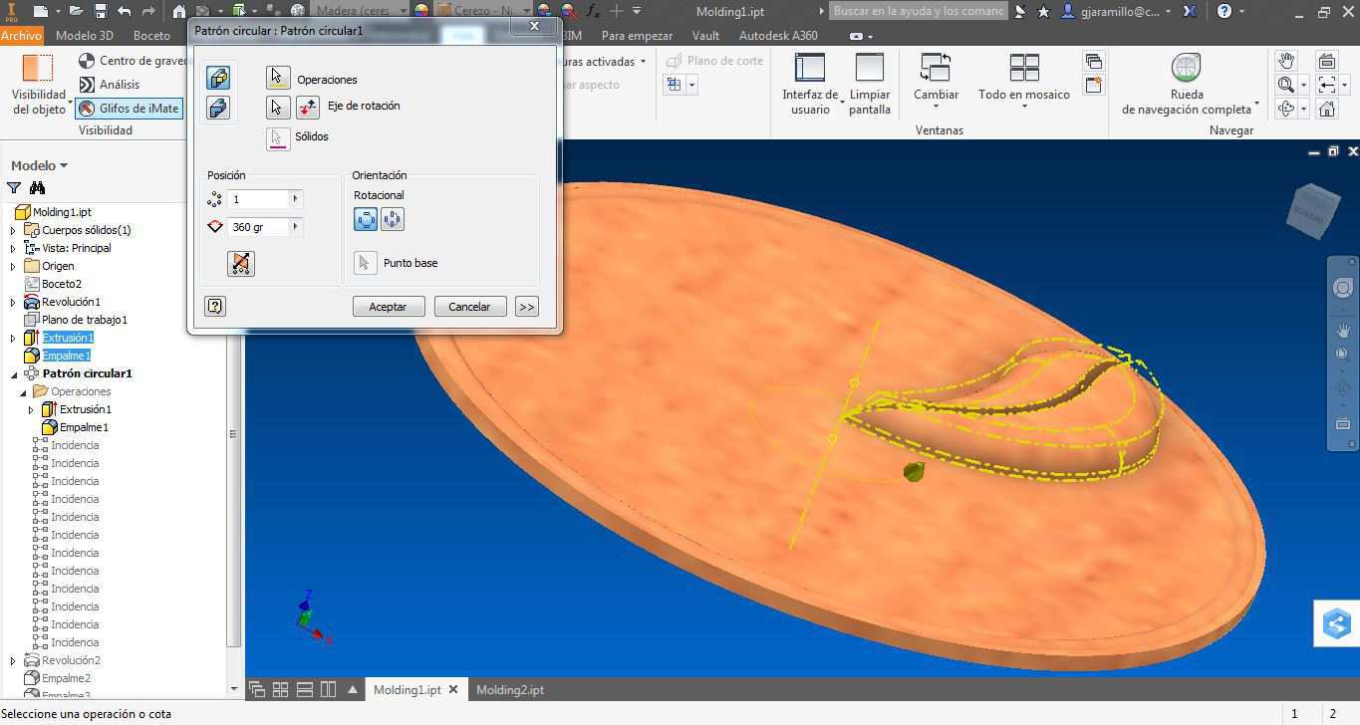This screenshot has width=1360, height=725.
Task: Open the help button in pattern dialog
Action: coord(214,306)
